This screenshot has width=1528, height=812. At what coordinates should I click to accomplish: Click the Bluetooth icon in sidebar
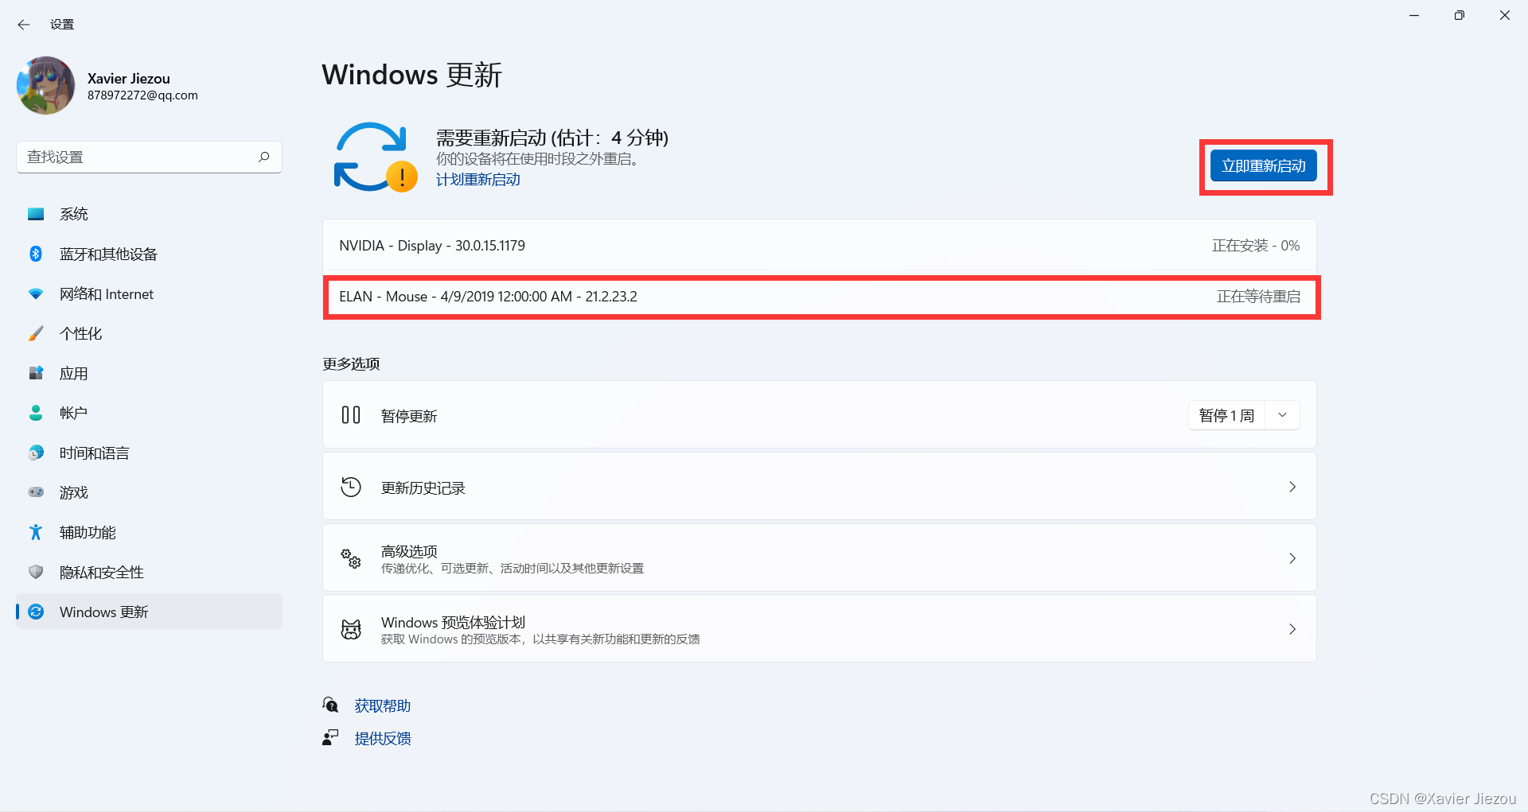(36, 254)
